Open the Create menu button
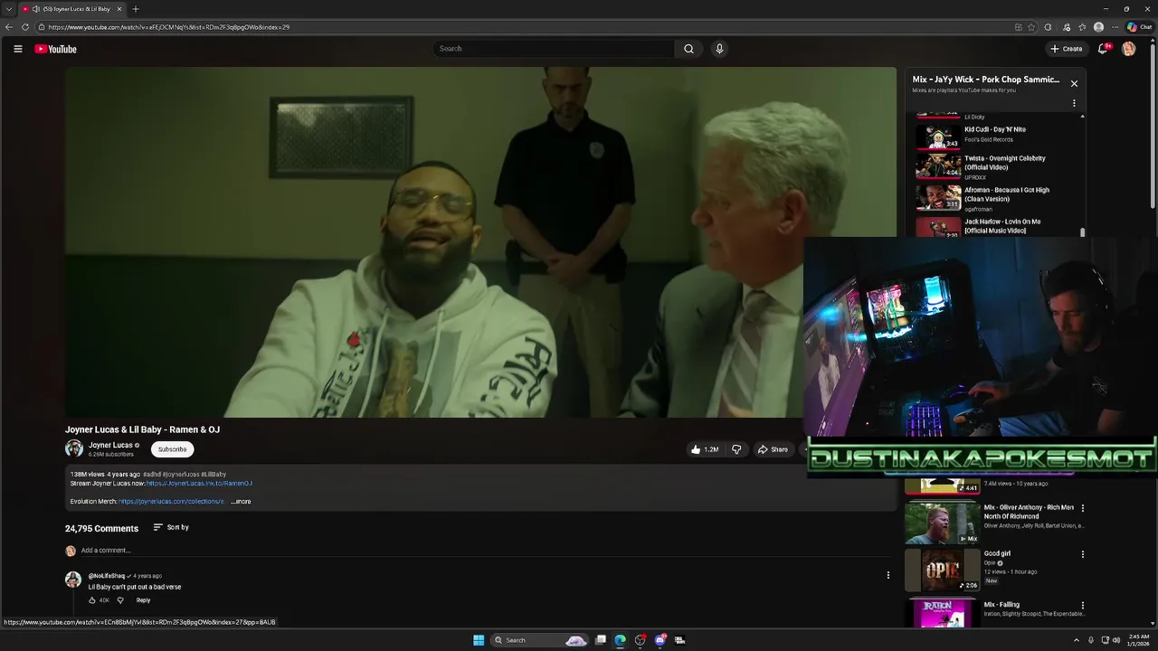Image resolution: width=1158 pixels, height=651 pixels. [1067, 49]
